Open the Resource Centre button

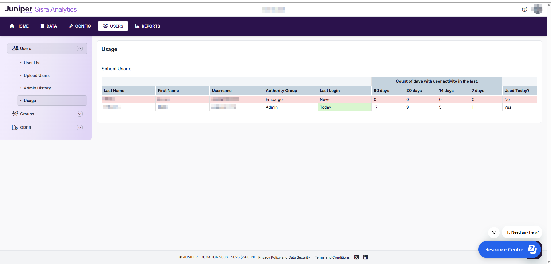(x=509, y=249)
